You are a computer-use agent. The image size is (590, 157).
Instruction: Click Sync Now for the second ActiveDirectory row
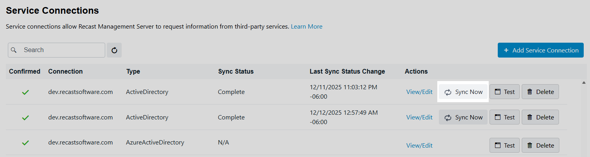[x=463, y=117]
